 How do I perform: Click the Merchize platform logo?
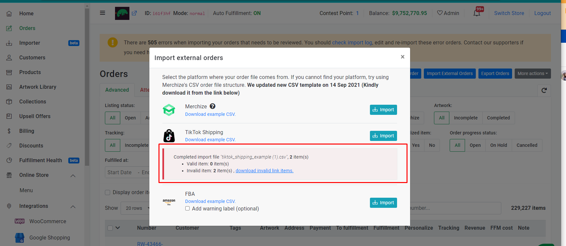169,110
